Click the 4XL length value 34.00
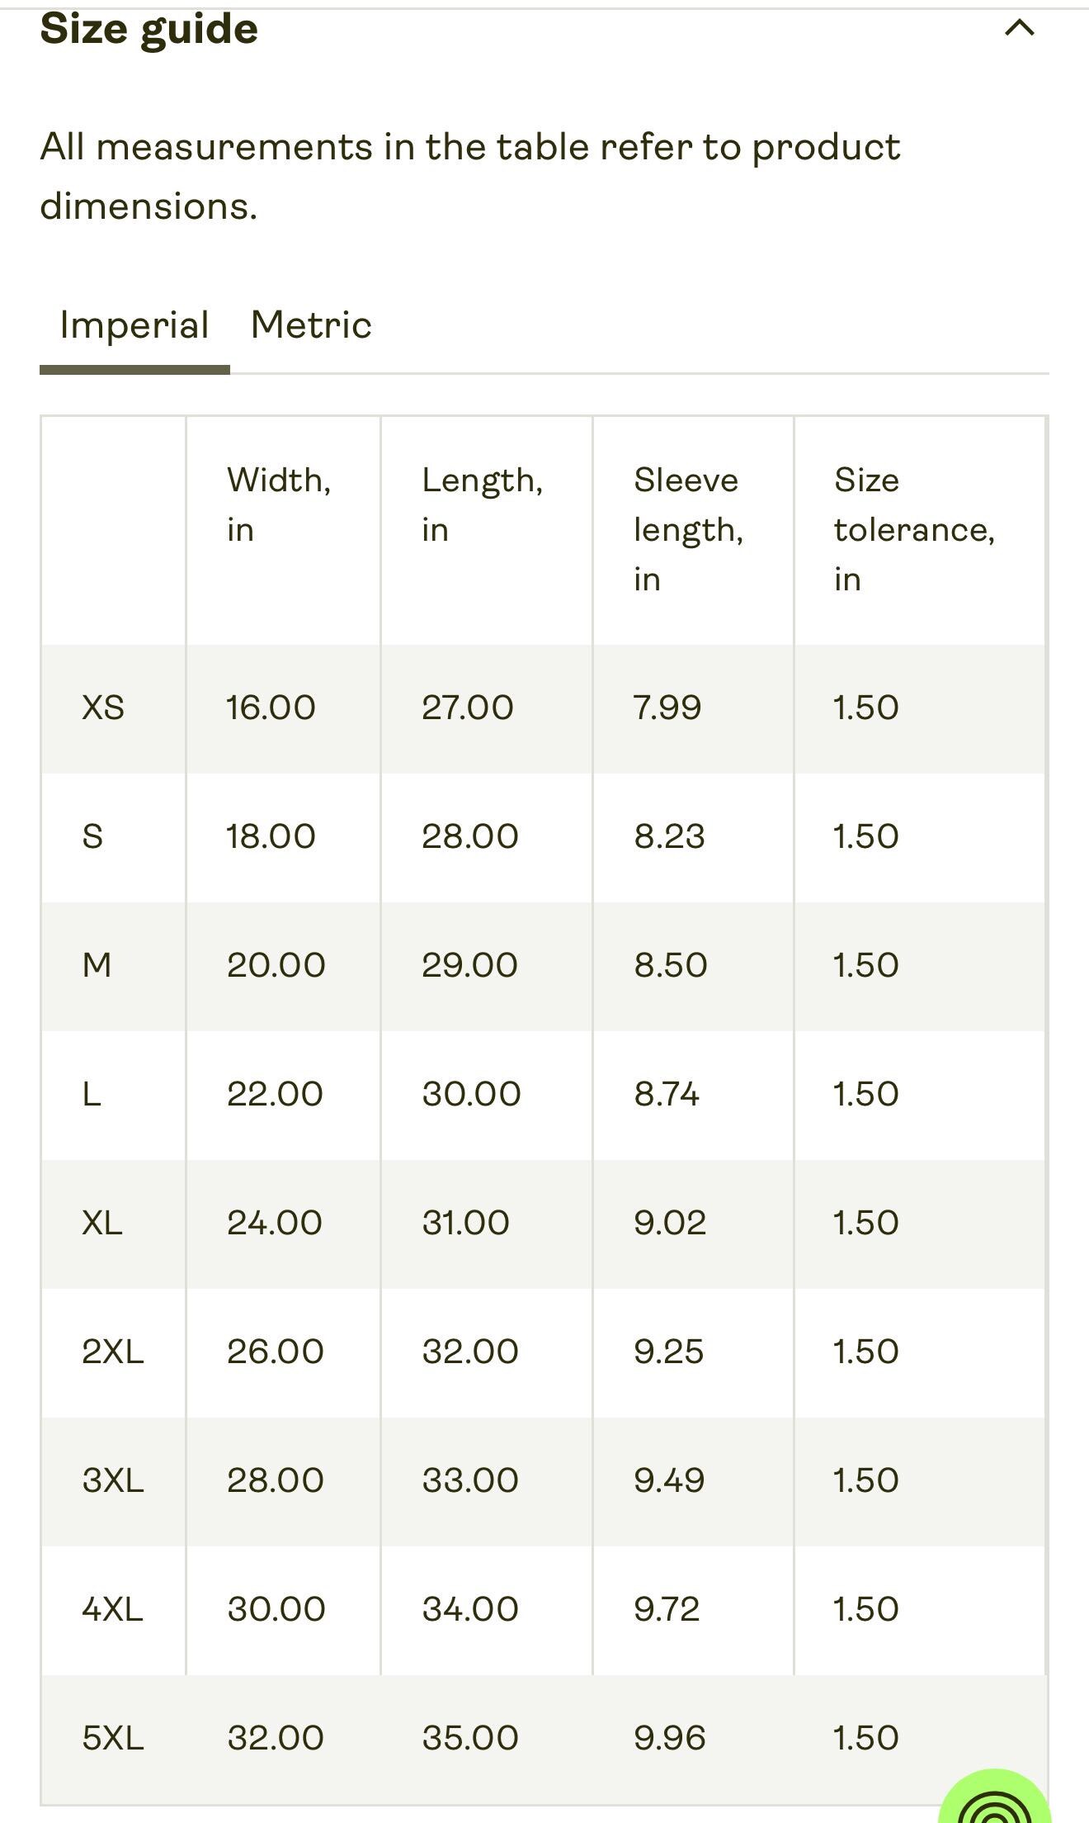1089x1823 pixels. coord(470,1609)
